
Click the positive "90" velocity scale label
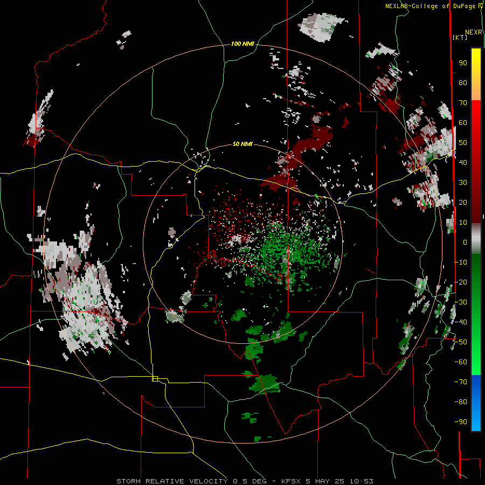click(x=463, y=63)
